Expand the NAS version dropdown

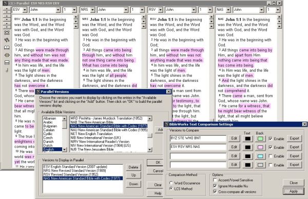[228, 10]
